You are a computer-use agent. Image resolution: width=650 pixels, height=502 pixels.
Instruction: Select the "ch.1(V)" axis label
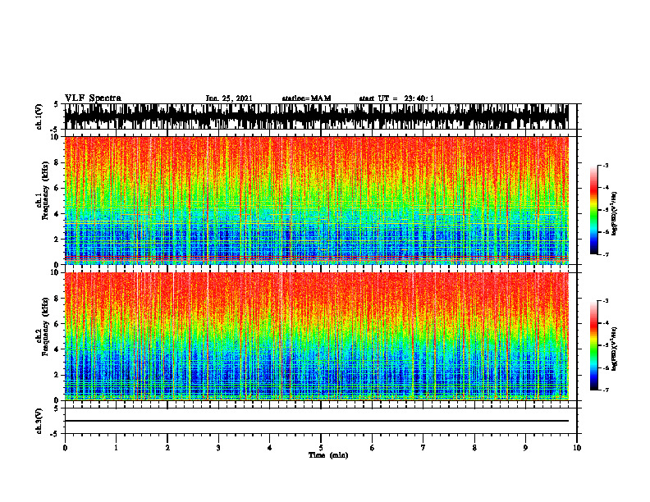coord(39,116)
